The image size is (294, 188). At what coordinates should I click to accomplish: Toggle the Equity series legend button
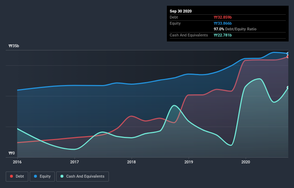[42, 177]
